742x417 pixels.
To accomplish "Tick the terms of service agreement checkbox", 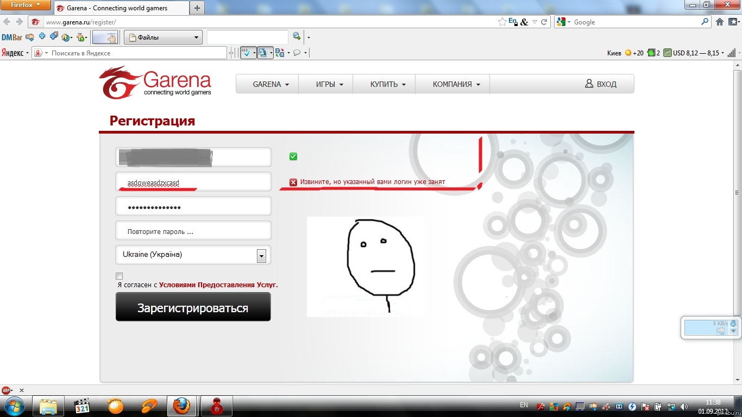I will (x=120, y=276).
